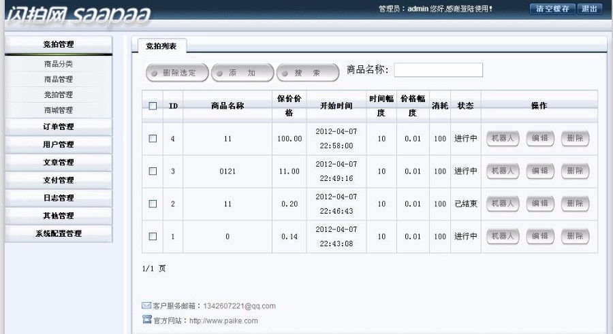613x334 pixels.
Task: Click the price 100.00 cell
Action: (289, 139)
